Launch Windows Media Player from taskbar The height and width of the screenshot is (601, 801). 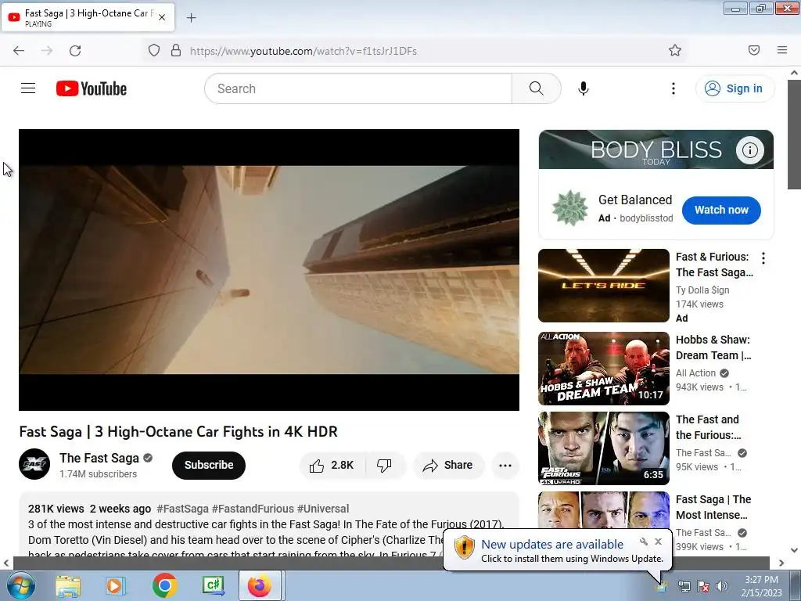click(116, 585)
